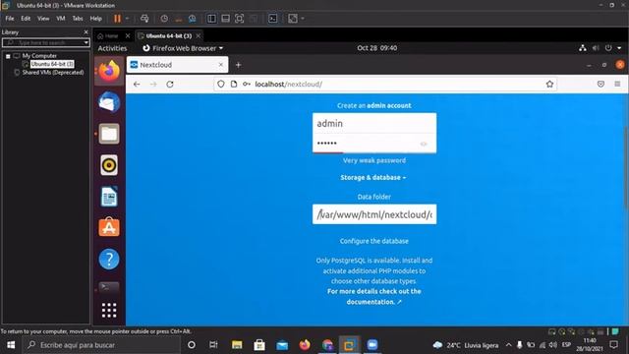The image size is (629, 354).
Task: Switch to the VMware Home tab
Action: (108, 36)
